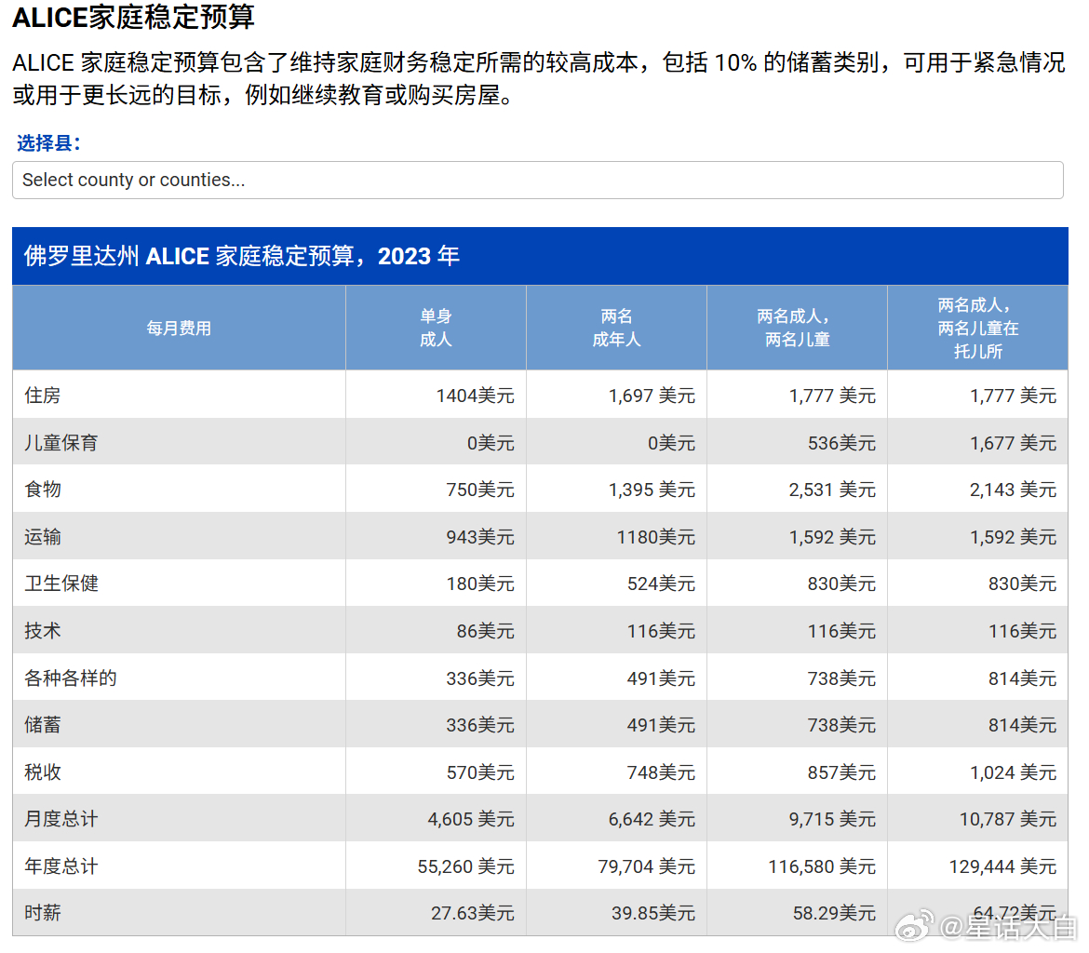Select the 税收 row label
Screen dimensions: 1089x953
tap(43, 772)
